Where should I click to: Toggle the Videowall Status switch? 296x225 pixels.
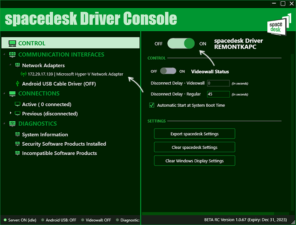tap(168, 71)
